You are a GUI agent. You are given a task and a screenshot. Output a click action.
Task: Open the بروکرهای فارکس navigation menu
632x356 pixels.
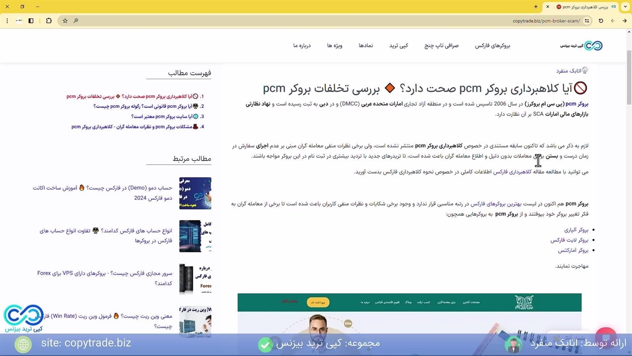click(x=492, y=45)
